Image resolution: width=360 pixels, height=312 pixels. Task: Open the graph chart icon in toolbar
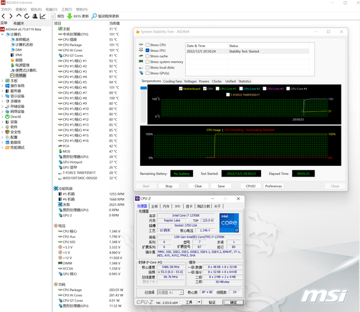tap(43, 16)
